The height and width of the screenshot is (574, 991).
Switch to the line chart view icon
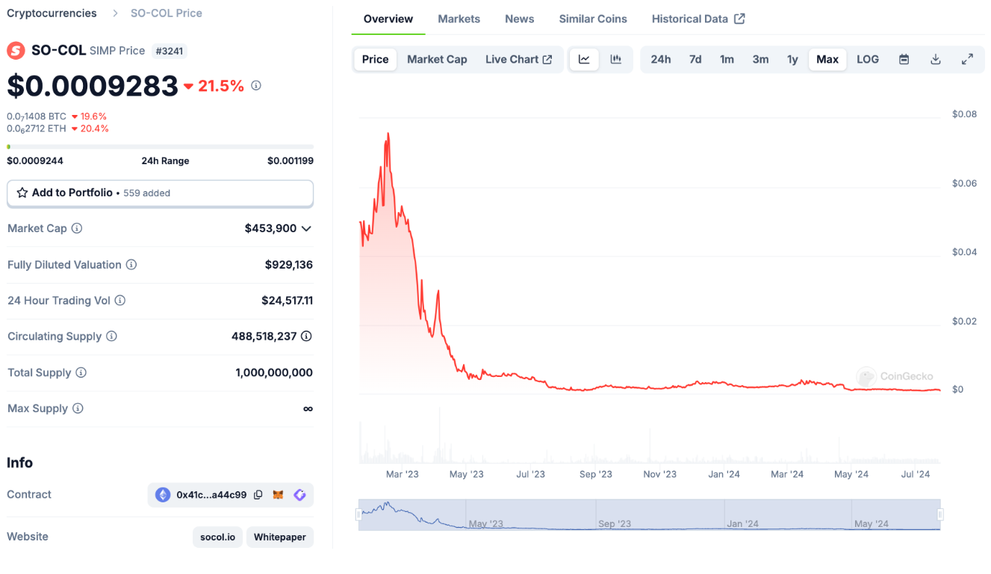(584, 60)
